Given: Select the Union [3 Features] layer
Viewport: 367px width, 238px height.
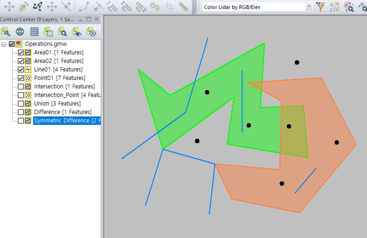Looking at the screenshot, I should tap(57, 103).
